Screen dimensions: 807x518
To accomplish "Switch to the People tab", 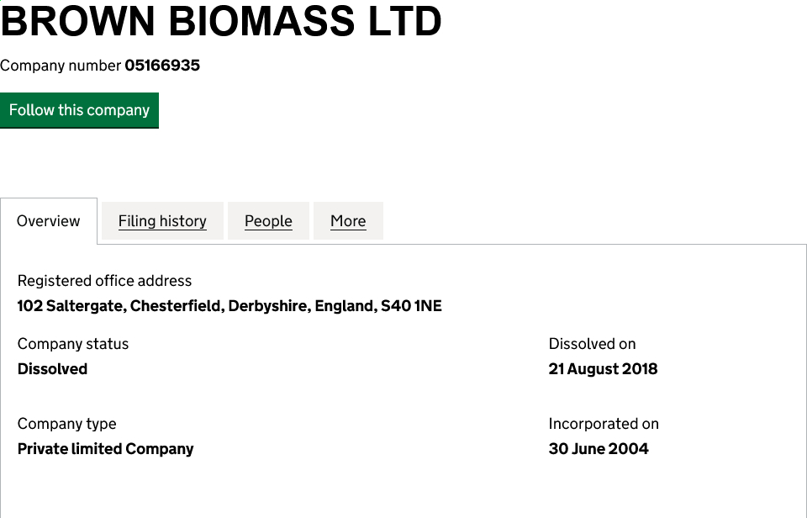I will (x=268, y=221).
